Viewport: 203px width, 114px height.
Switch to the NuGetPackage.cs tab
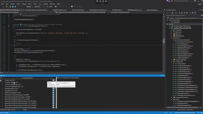117,10
